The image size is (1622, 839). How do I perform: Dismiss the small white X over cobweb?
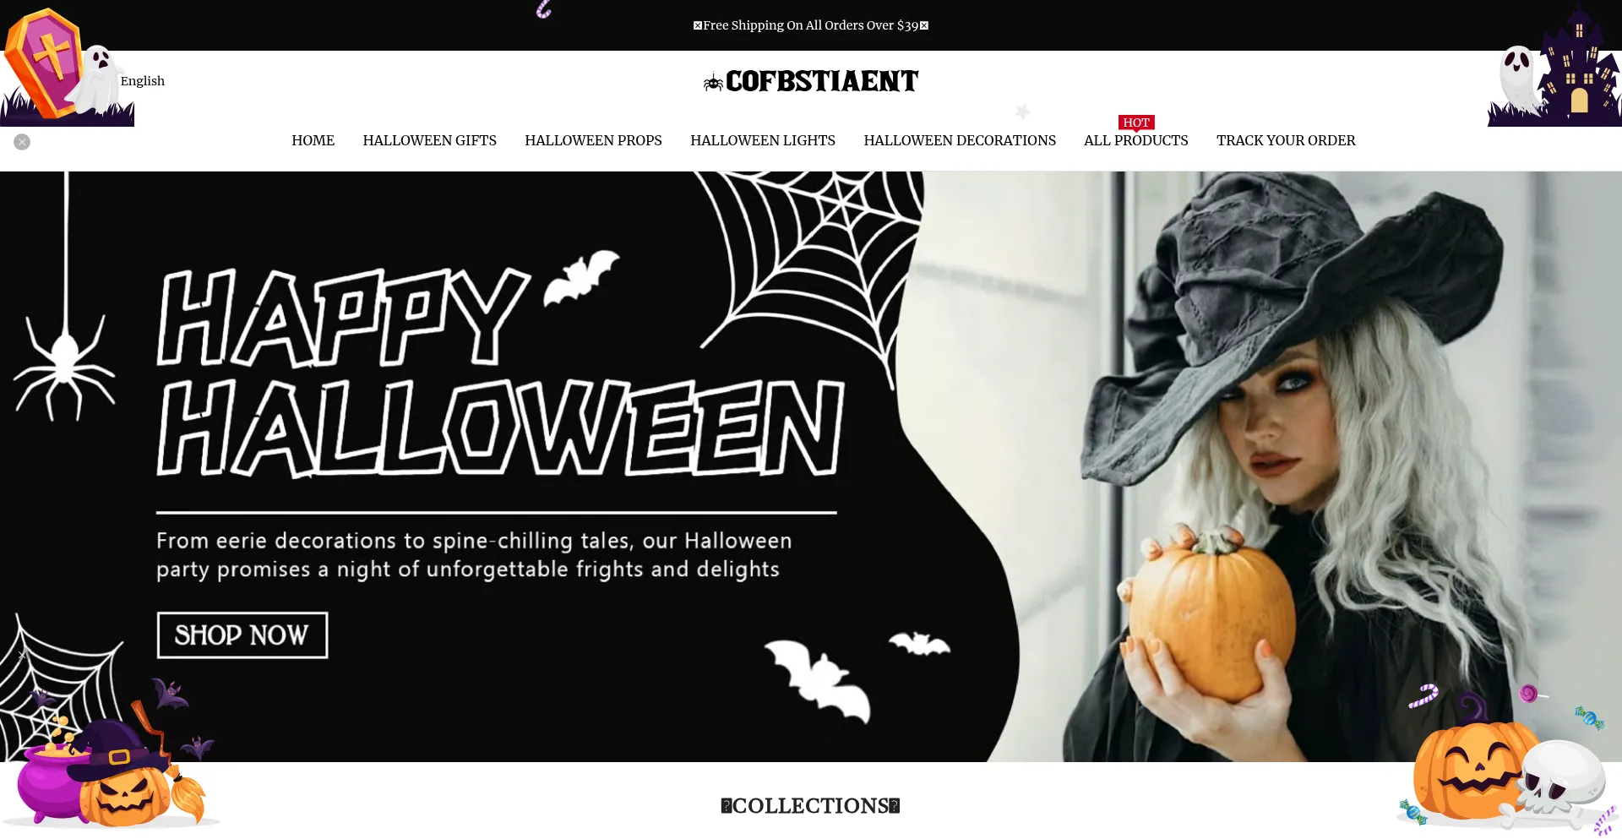22,655
